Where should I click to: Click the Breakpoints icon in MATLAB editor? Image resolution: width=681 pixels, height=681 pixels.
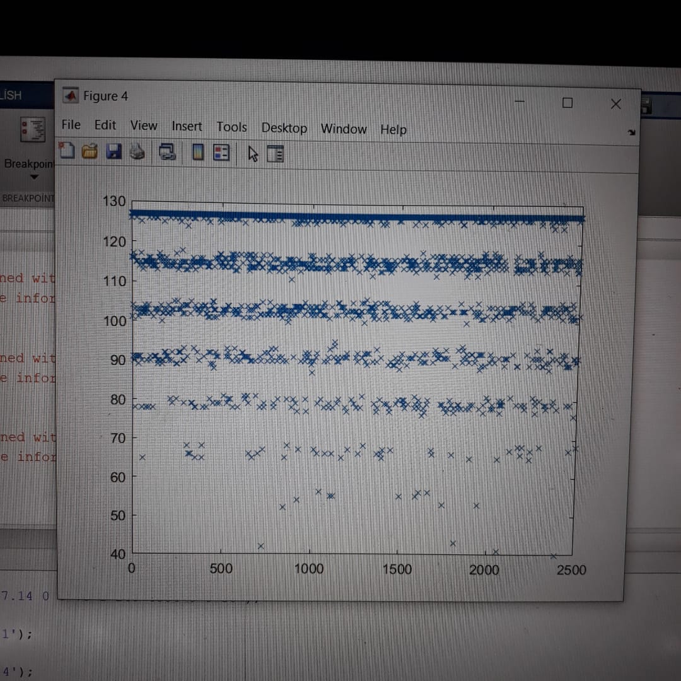pos(33,129)
